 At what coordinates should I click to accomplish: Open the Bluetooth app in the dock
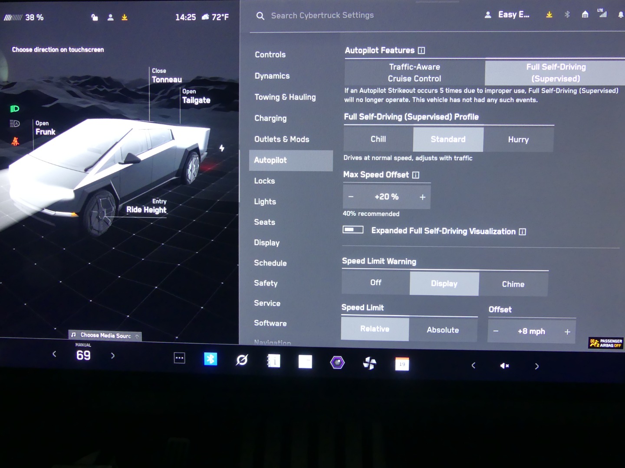[x=211, y=359]
